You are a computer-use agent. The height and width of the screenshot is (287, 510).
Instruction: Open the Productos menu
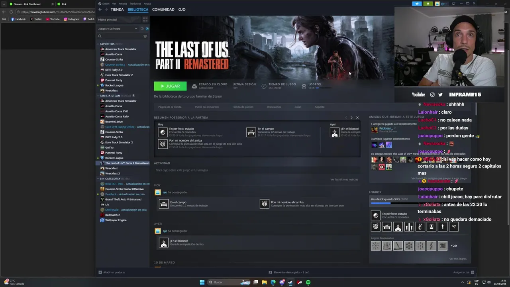click(135, 4)
